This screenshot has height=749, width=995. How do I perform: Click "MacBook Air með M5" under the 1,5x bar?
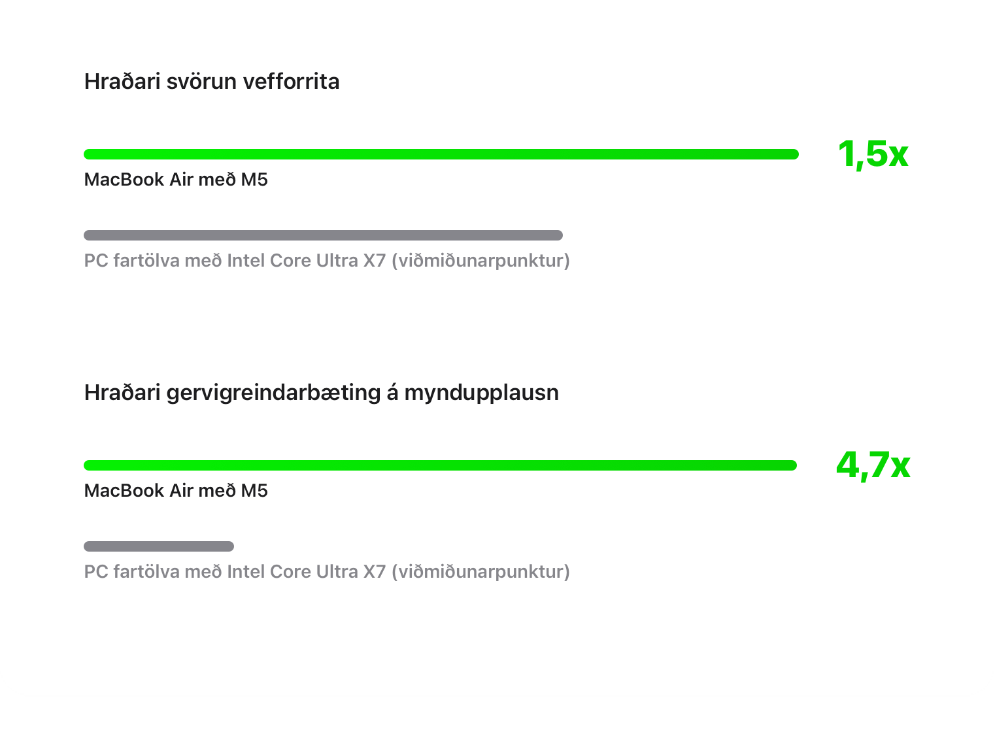point(176,180)
